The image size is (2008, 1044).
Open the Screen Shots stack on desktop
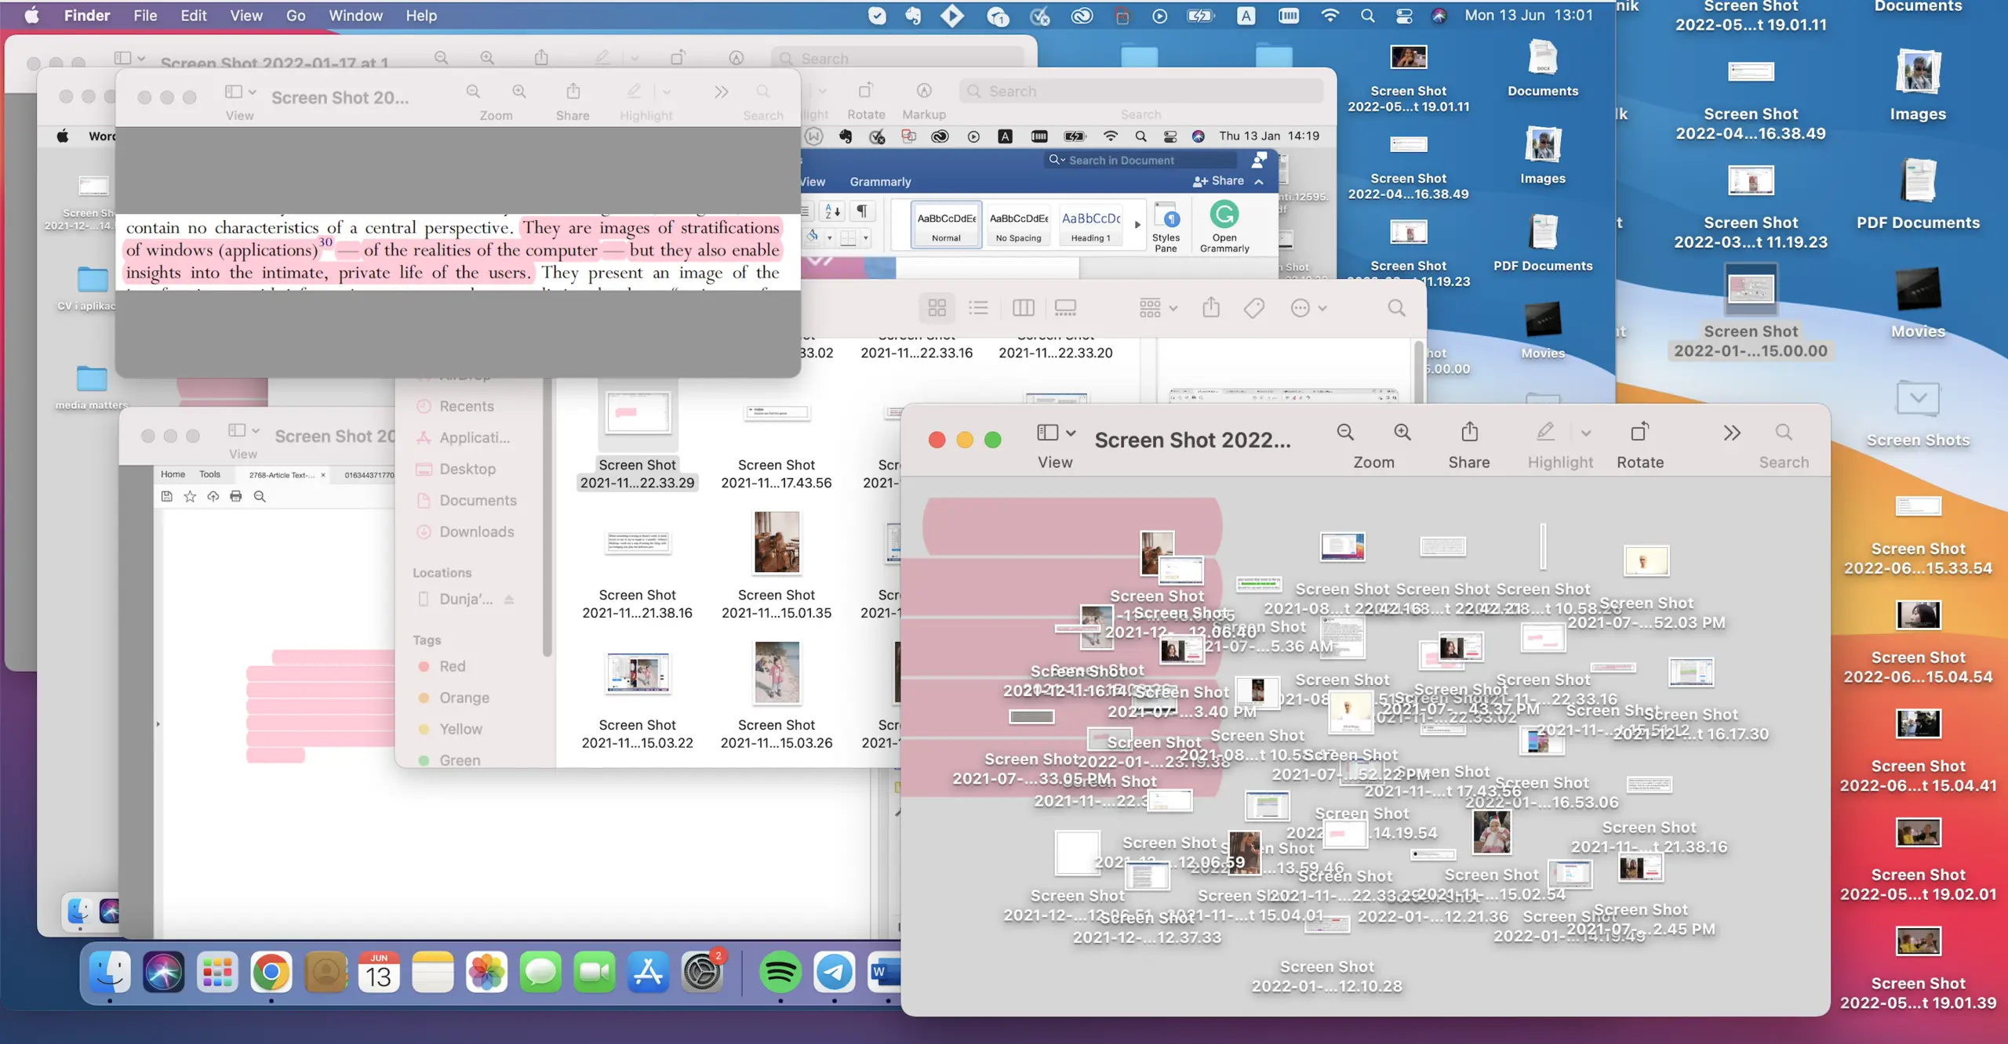[1917, 400]
